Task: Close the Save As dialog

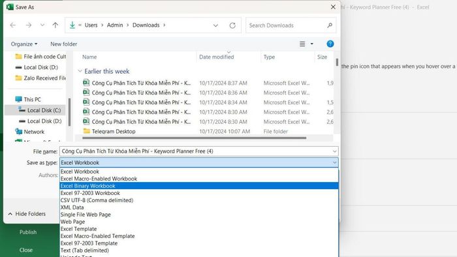Action: (333, 7)
